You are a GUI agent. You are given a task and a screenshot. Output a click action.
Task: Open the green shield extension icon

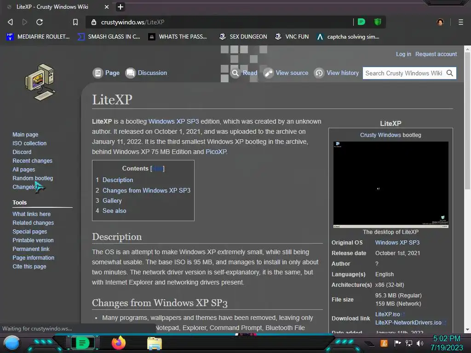(x=378, y=22)
